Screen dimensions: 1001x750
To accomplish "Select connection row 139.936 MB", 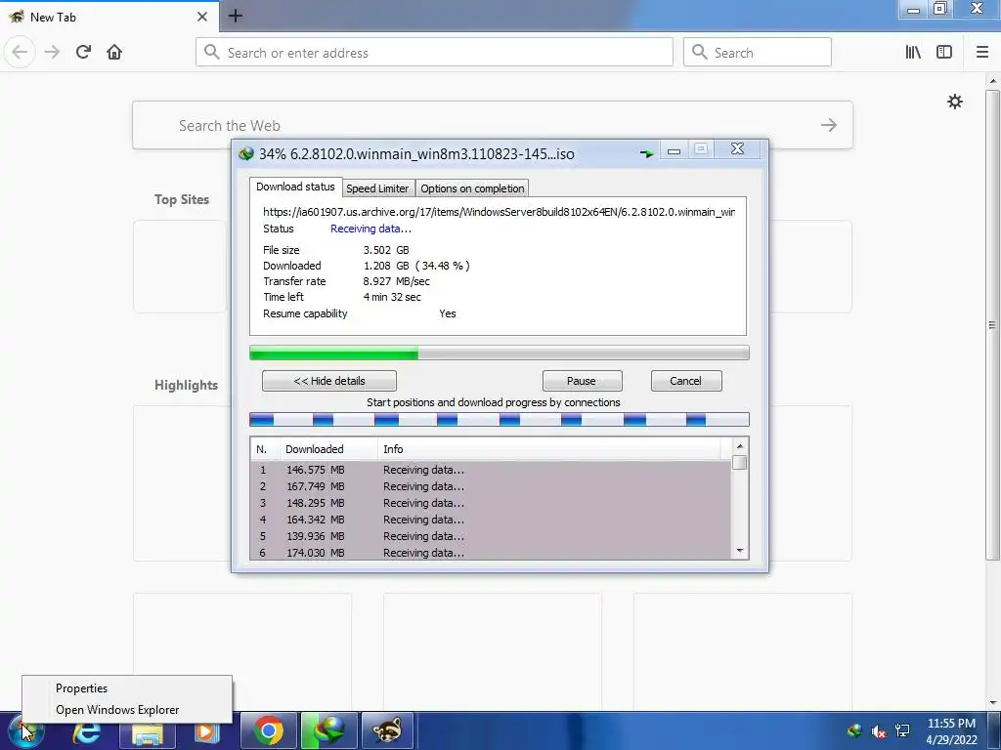I will (491, 536).
